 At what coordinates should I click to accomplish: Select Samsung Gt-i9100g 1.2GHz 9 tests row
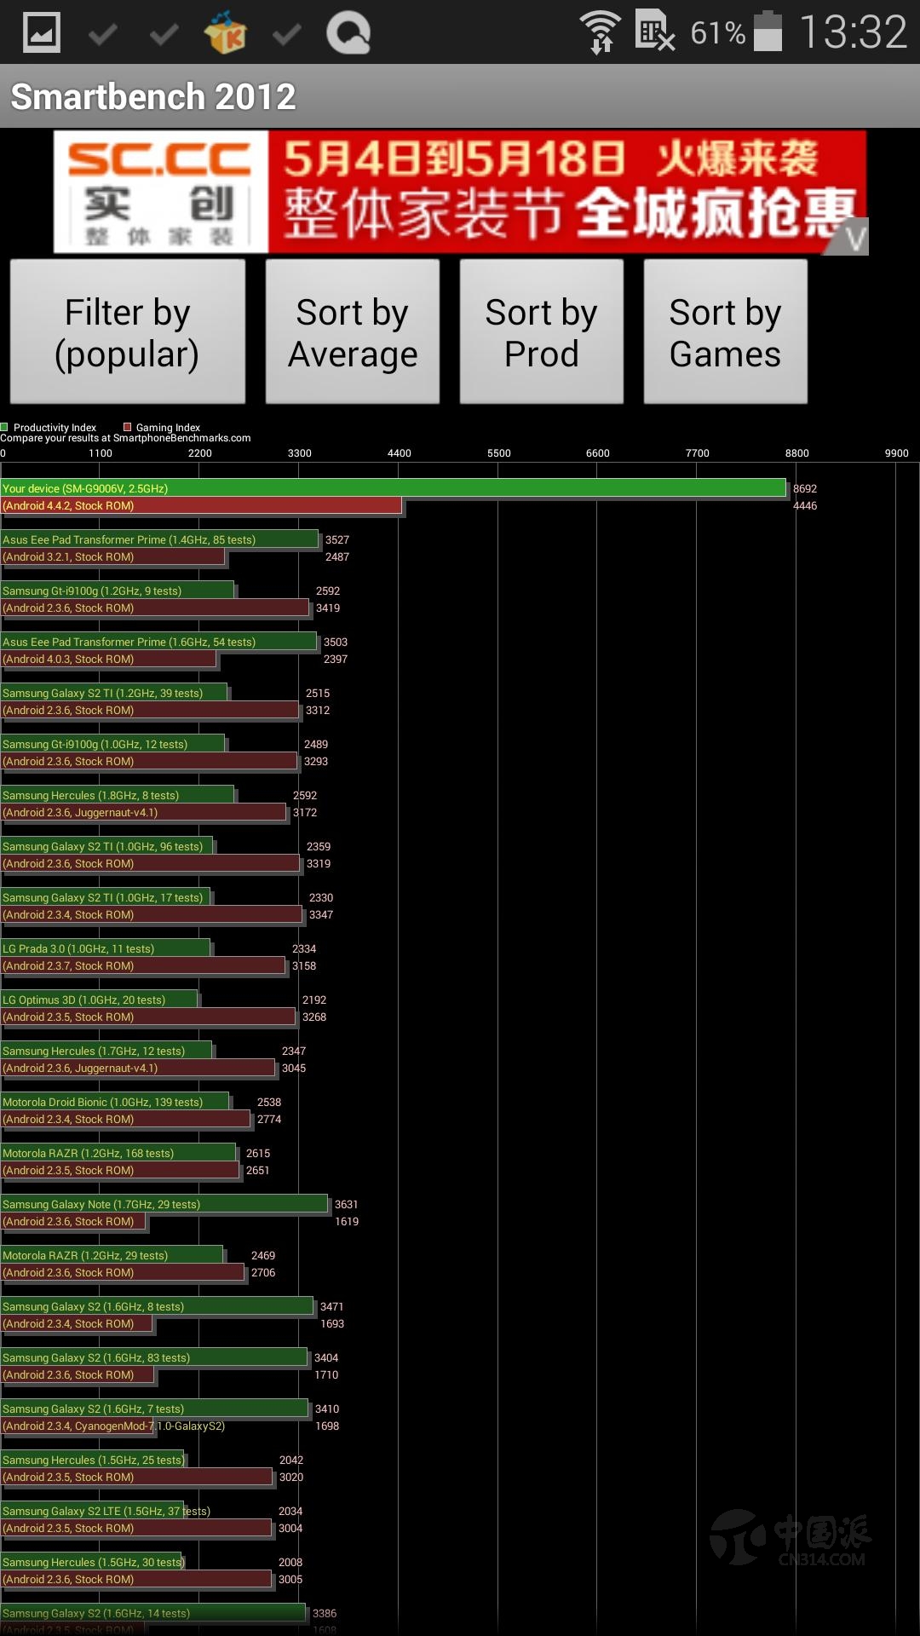(x=117, y=590)
